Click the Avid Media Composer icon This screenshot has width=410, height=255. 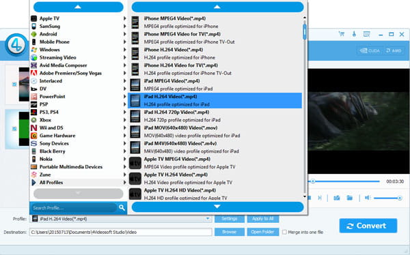33,65
